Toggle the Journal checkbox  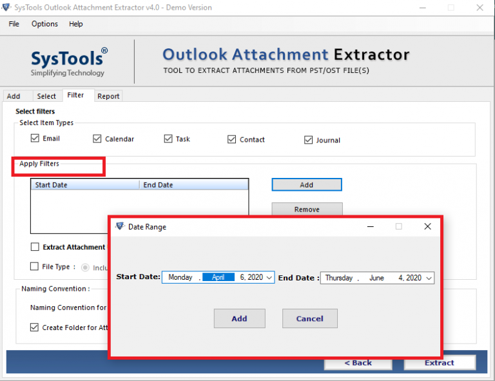pos(308,140)
